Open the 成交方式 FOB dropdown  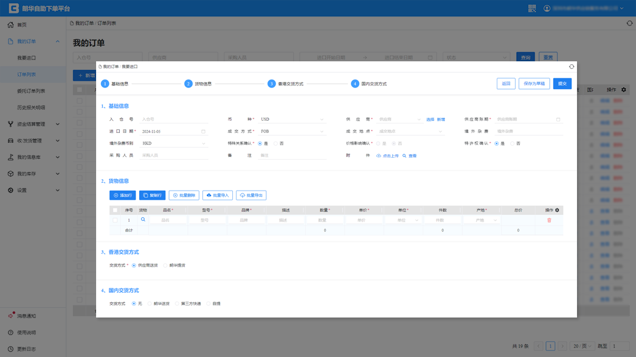[292, 131]
